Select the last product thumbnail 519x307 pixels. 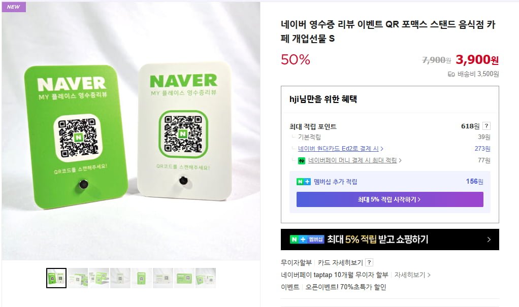pyautogui.click(x=206, y=278)
